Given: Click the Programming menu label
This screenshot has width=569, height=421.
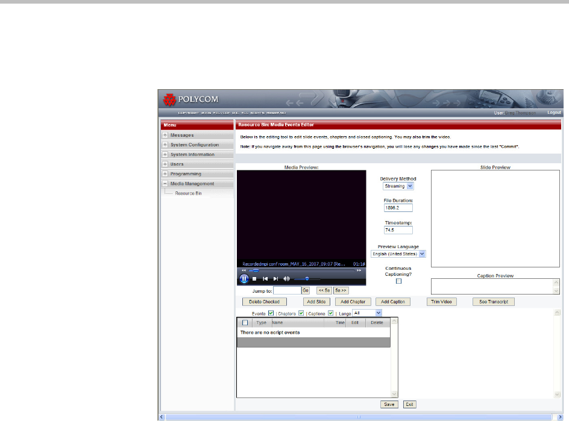Looking at the screenshot, I should coord(186,173).
